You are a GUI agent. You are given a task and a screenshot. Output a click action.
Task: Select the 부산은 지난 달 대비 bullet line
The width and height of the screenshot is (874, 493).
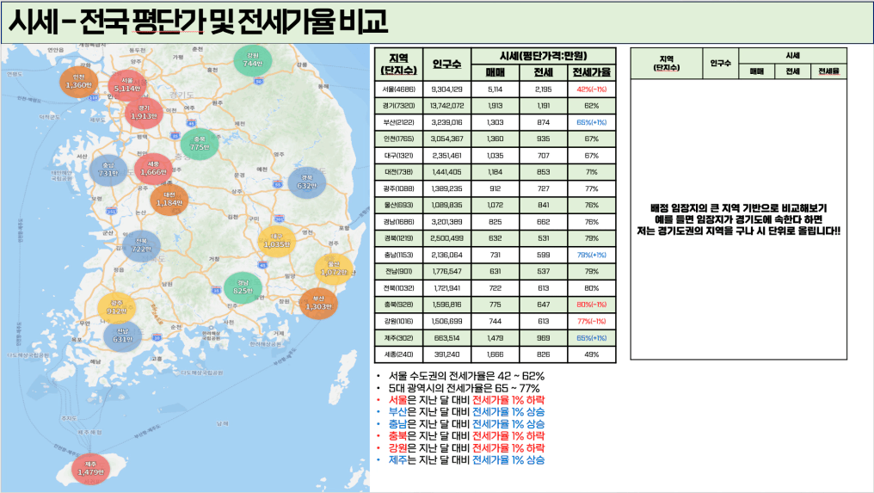(x=466, y=411)
